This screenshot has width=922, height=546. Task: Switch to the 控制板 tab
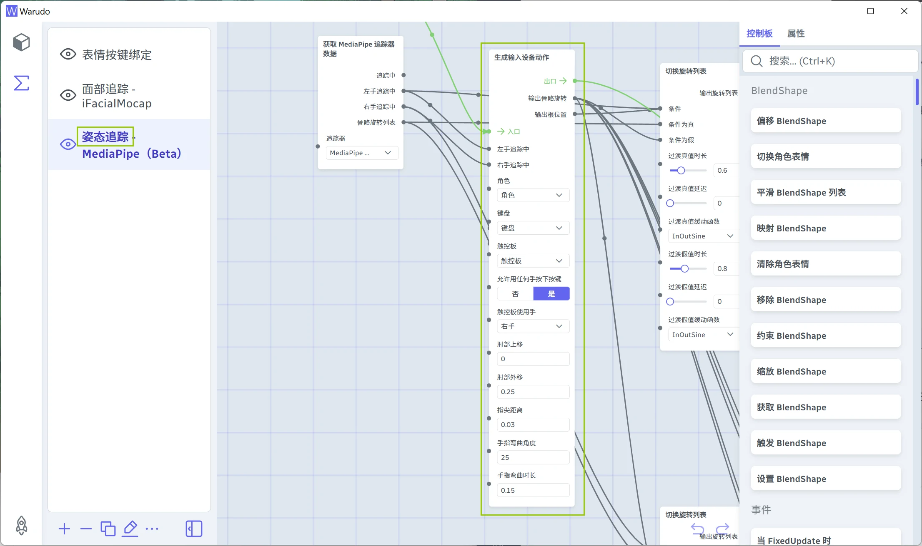[x=759, y=33]
